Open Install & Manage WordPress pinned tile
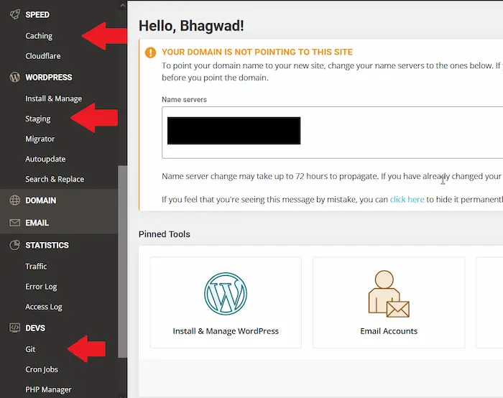Image resolution: width=503 pixels, height=398 pixels. pos(226,302)
